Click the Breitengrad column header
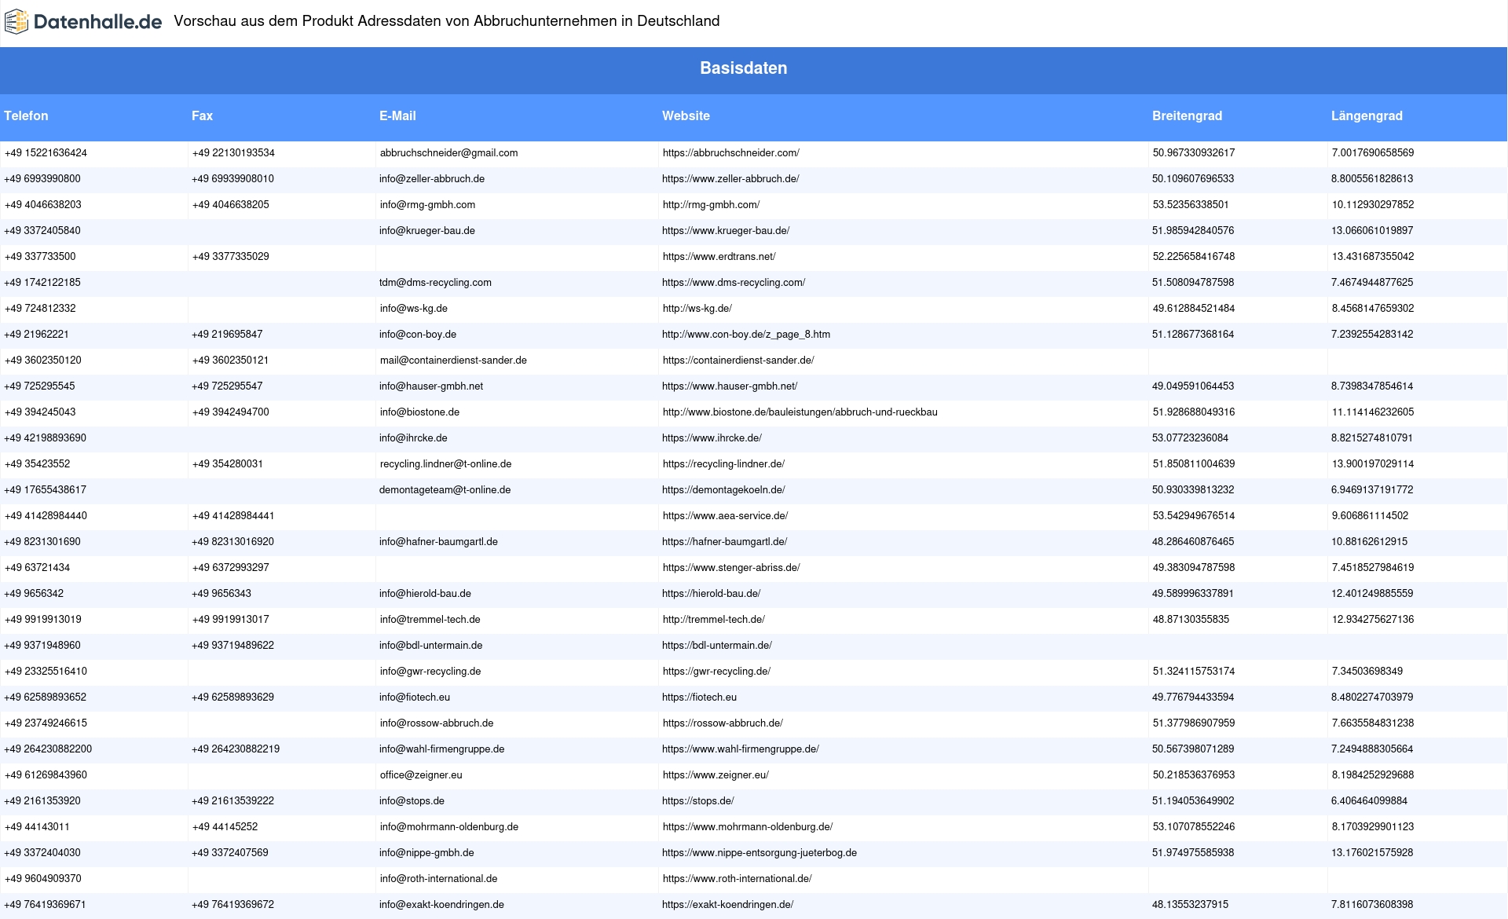Viewport: 1508px width, 919px height. click(x=1187, y=115)
